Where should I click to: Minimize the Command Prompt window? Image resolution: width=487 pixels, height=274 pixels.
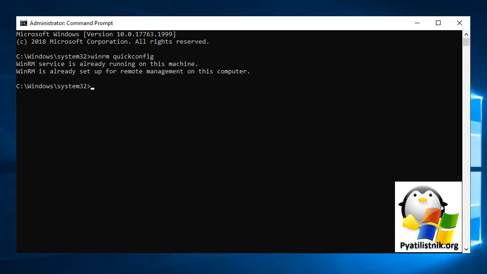tap(417, 23)
